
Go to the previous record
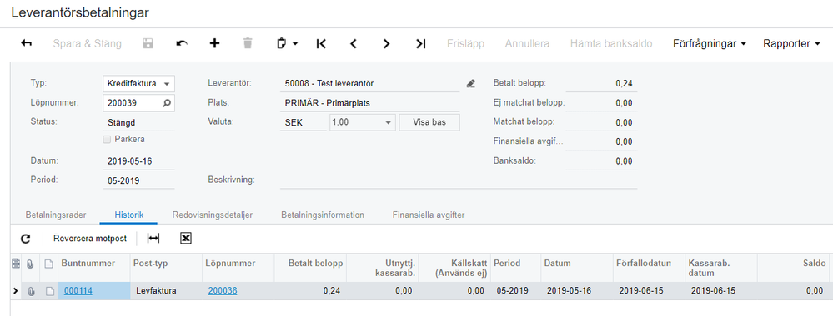pos(354,43)
